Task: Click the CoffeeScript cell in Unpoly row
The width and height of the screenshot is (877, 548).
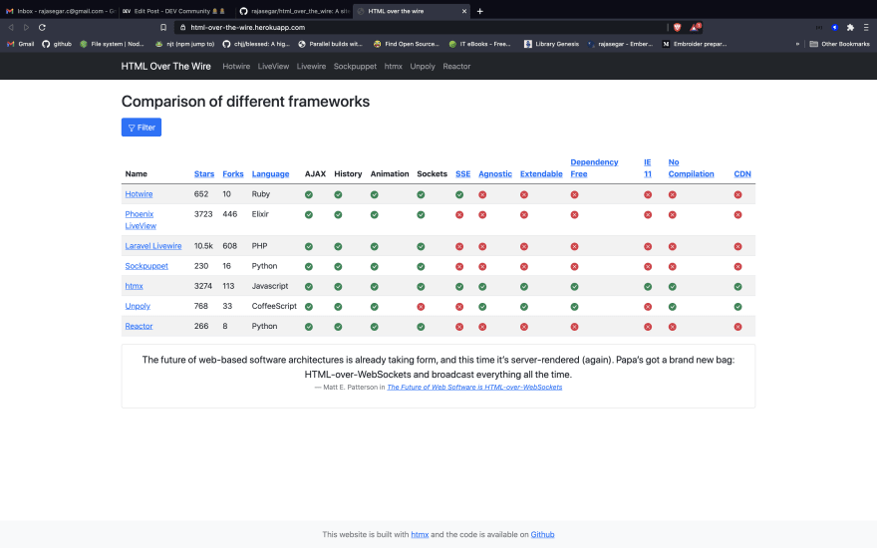Action: pyautogui.click(x=274, y=306)
